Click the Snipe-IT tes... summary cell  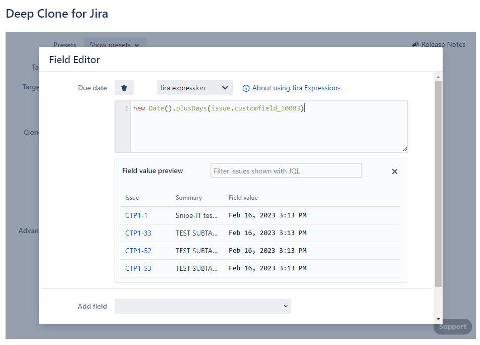pyautogui.click(x=196, y=216)
